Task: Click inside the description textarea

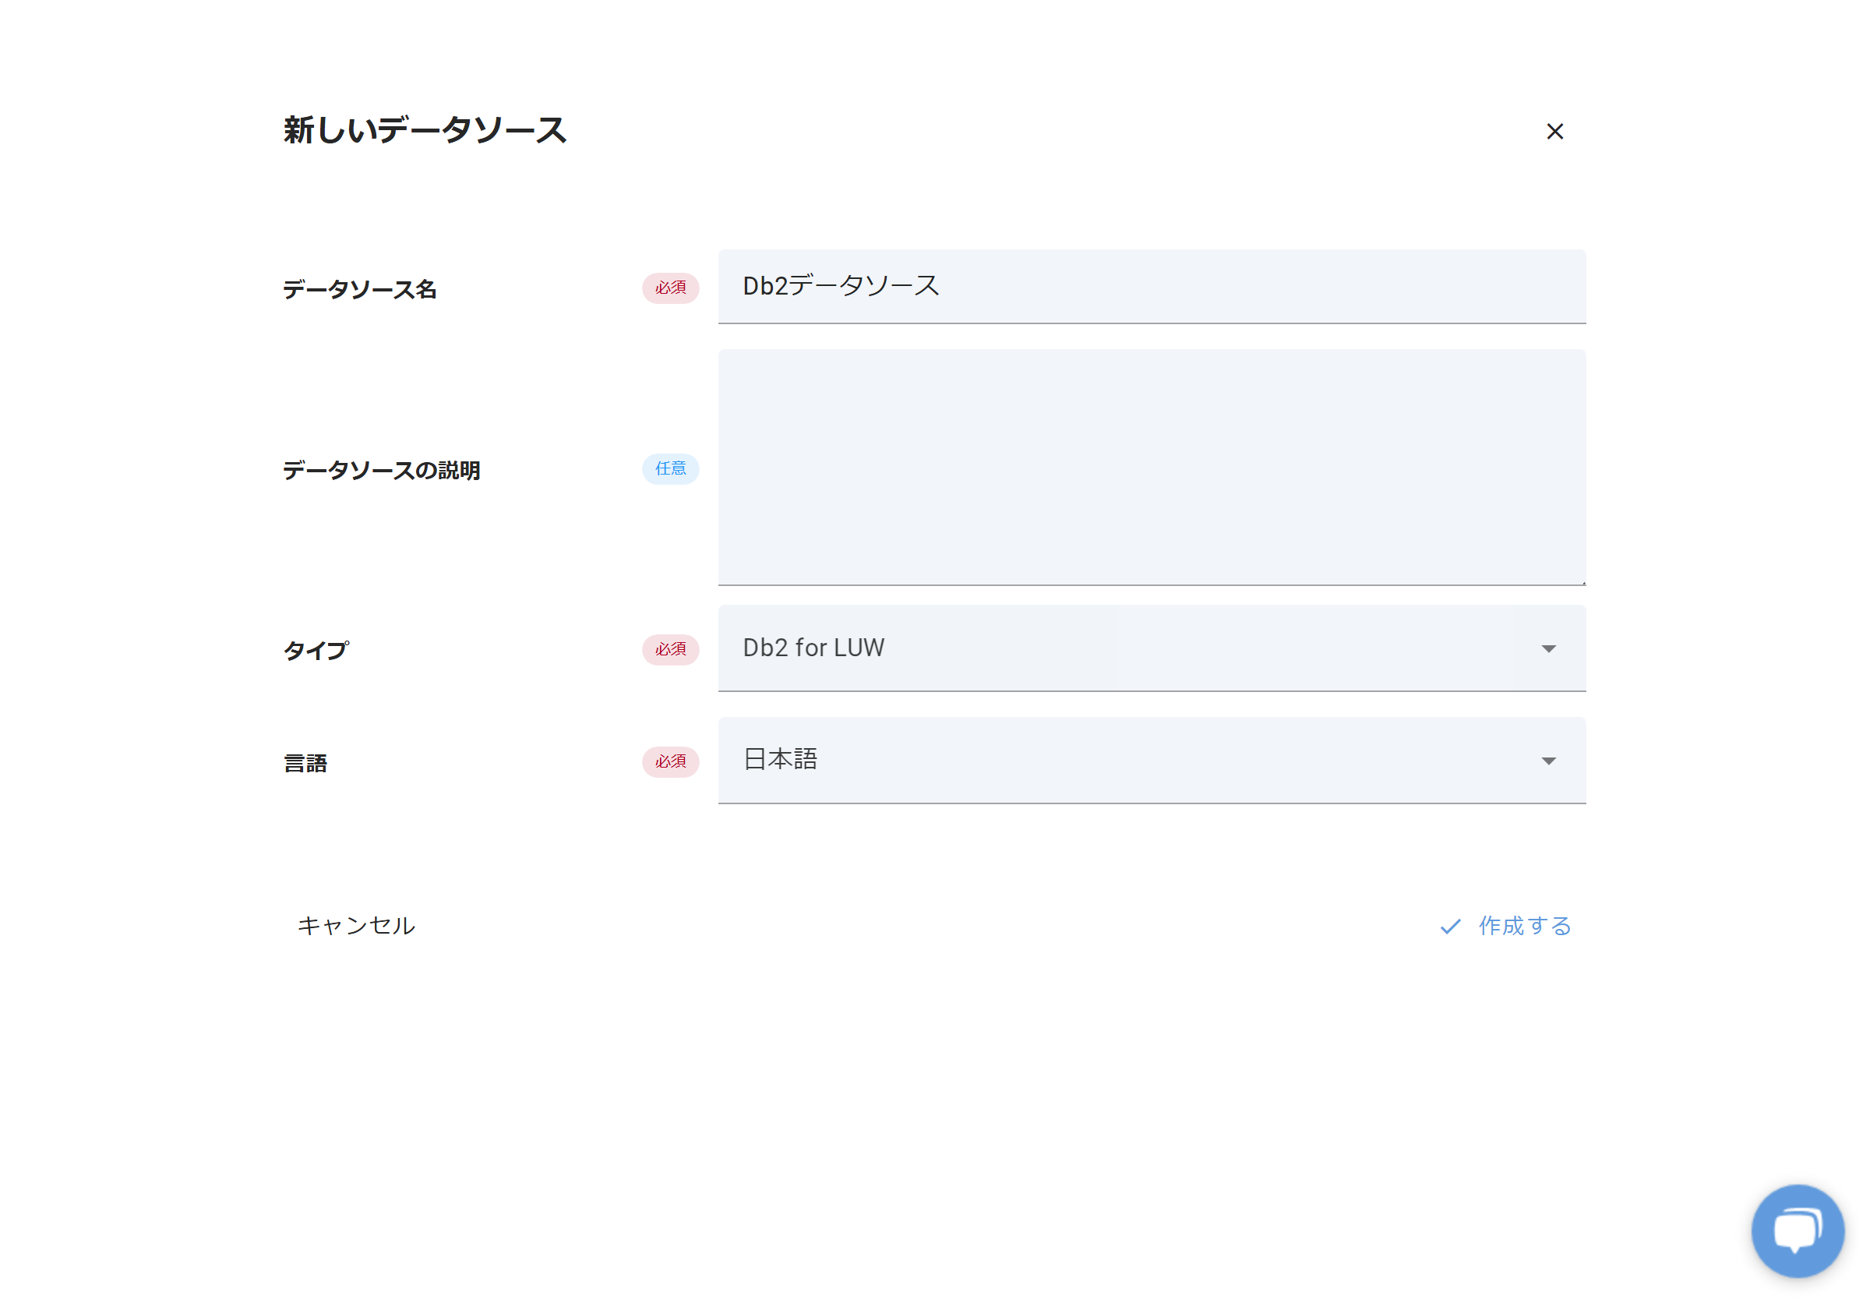Action: 1151,466
